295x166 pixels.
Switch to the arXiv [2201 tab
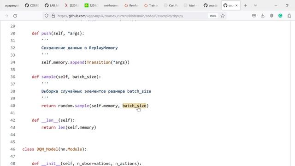coord(71,6)
